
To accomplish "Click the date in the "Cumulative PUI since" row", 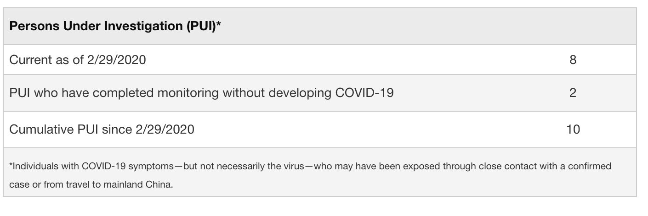I will [x=165, y=130].
